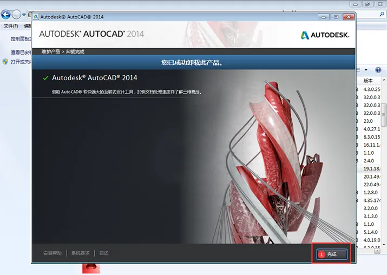Click the Autodesk logo in the header
387x275 pixels.
point(325,35)
